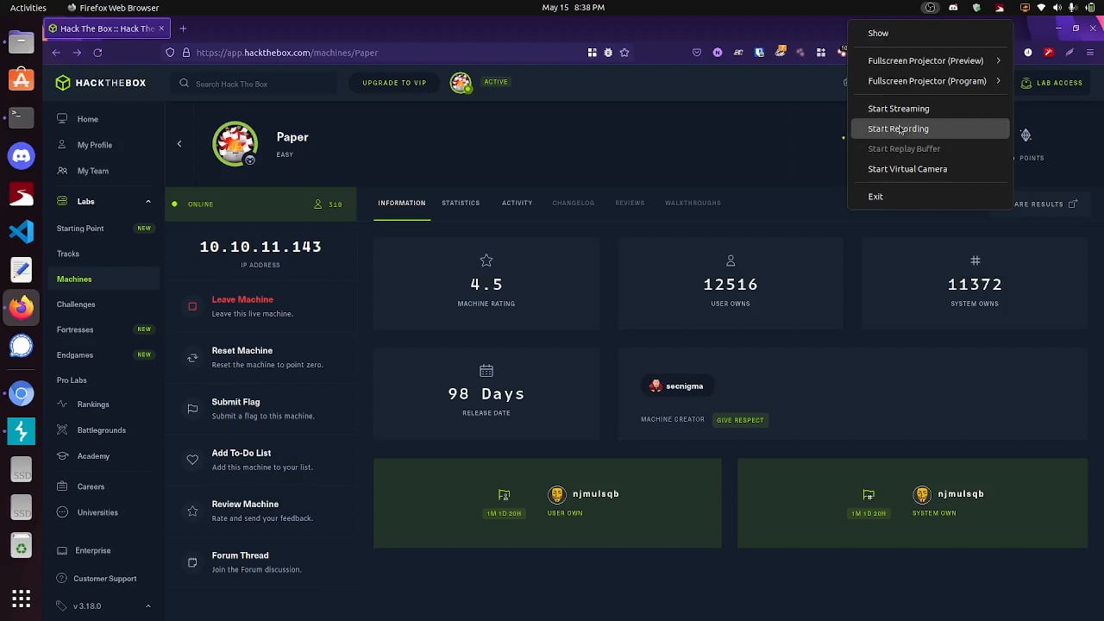Open Starting Point in the sidebar
The image size is (1104, 621).
80,229
